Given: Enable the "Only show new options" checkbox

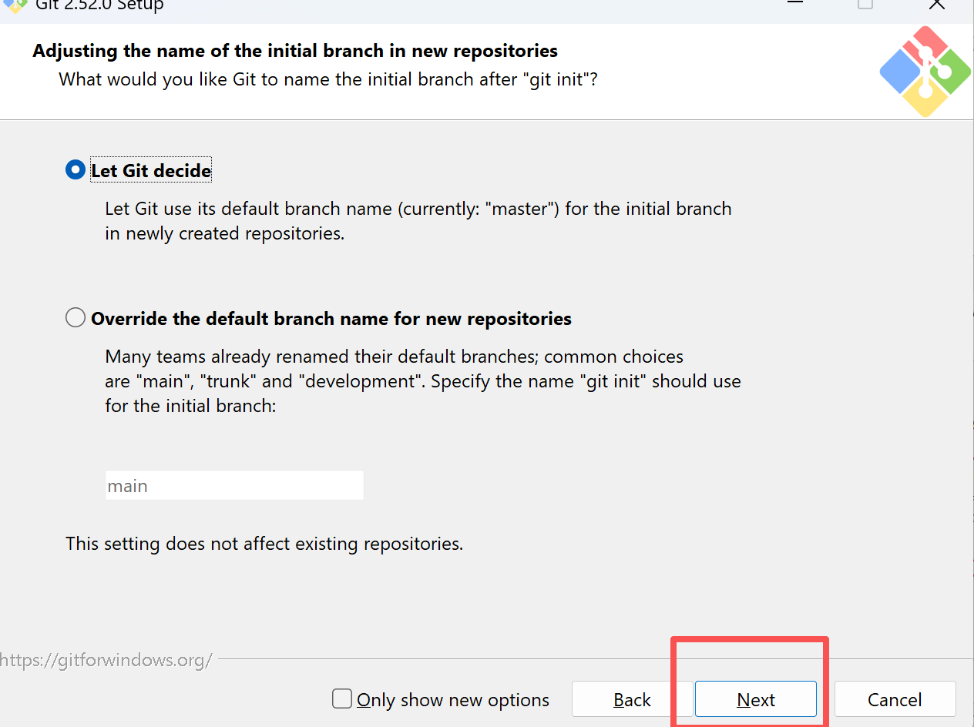Looking at the screenshot, I should click(x=342, y=699).
